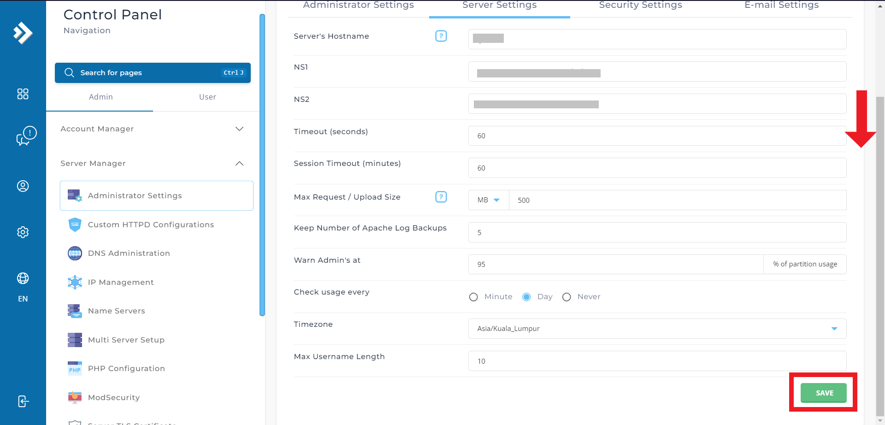The width and height of the screenshot is (885, 425).
Task: Choose Never for Check usage every
Action: (566, 297)
